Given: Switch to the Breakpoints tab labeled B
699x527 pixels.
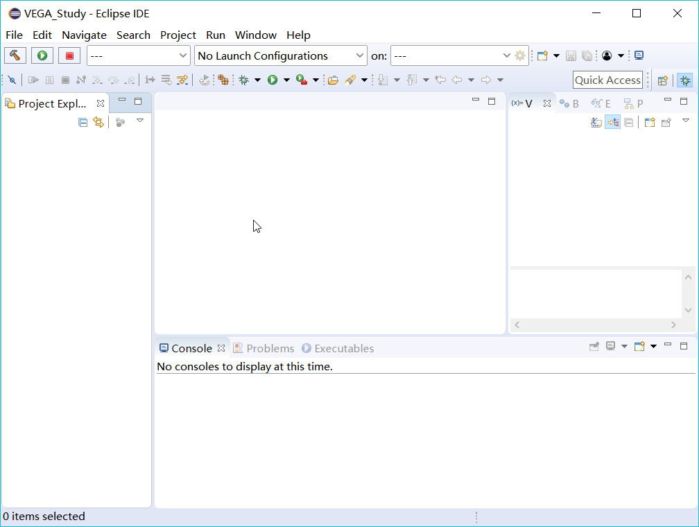Looking at the screenshot, I should [x=569, y=103].
